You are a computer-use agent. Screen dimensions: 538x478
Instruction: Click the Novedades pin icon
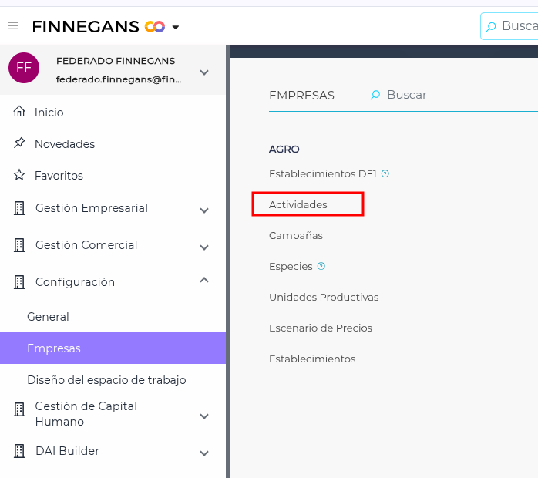(x=20, y=144)
